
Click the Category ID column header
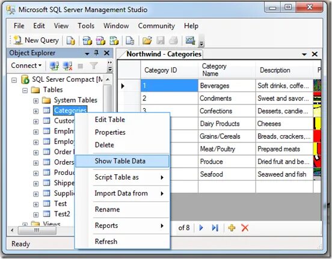[x=170, y=70]
